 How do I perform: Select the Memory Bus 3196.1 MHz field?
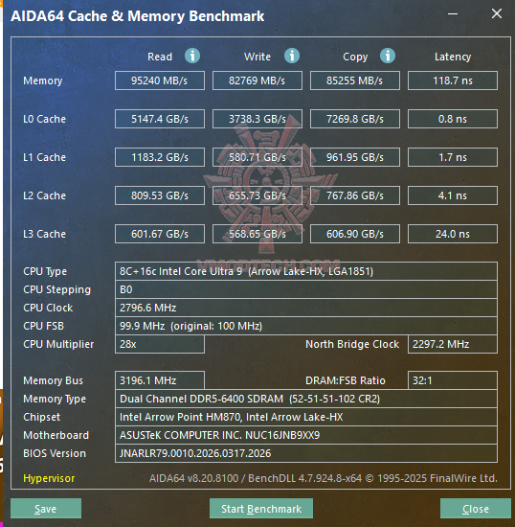(160, 380)
